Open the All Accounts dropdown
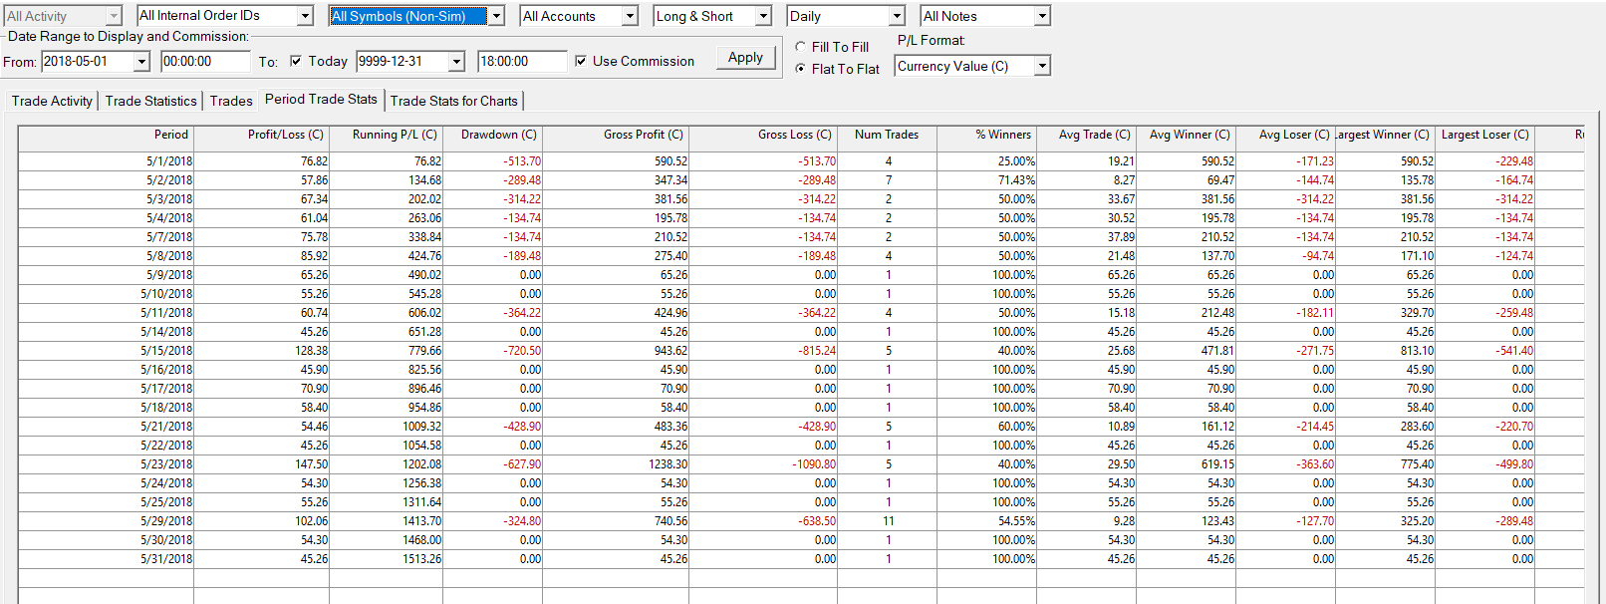The height and width of the screenshot is (604, 1606). (579, 16)
